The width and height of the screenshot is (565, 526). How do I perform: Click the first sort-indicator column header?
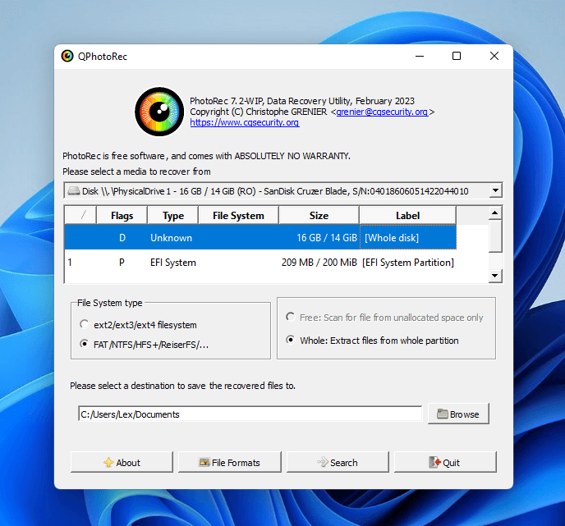point(80,215)
